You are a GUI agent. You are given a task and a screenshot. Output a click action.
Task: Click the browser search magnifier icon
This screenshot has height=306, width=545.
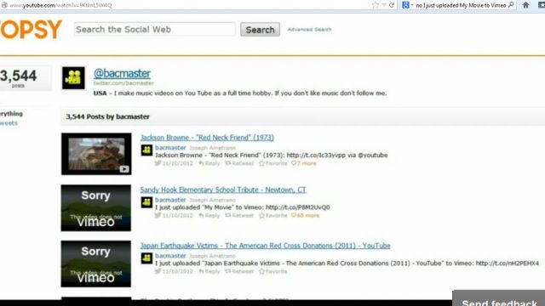(x=511, y=5)
